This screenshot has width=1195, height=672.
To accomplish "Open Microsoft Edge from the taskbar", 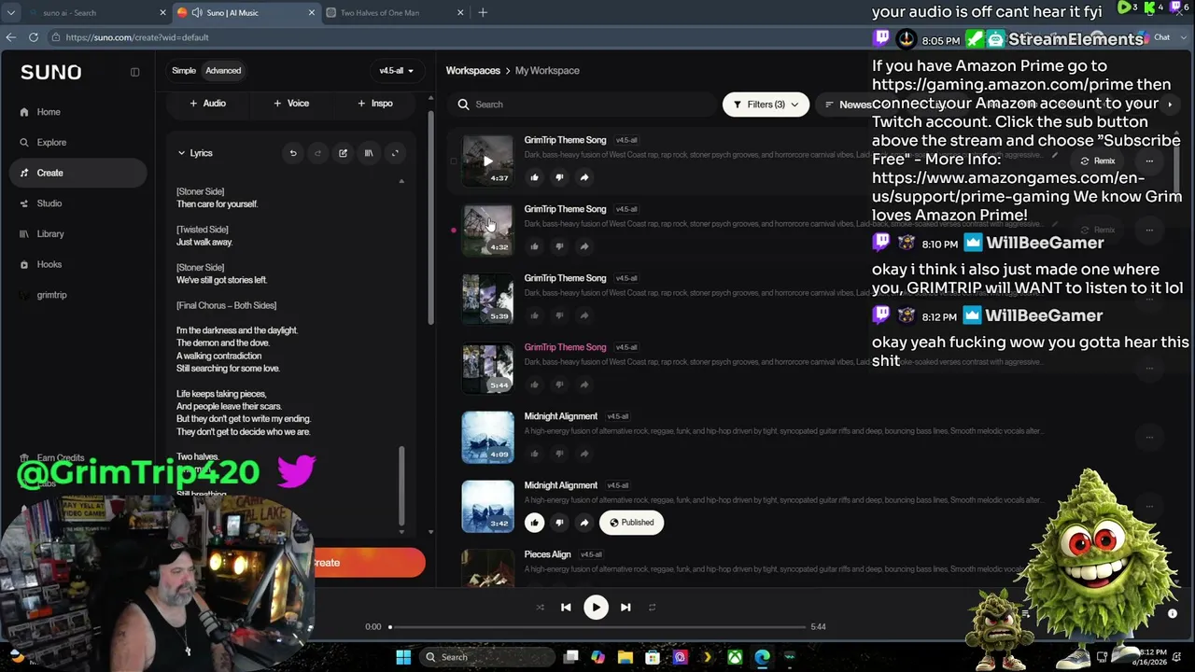I will pyautogui.click(x=763, y=657).
